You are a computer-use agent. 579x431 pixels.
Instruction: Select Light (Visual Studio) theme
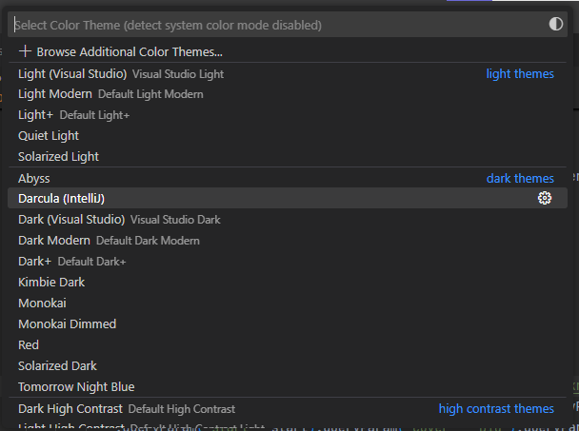pyautogui.click(x=288, y=74)
